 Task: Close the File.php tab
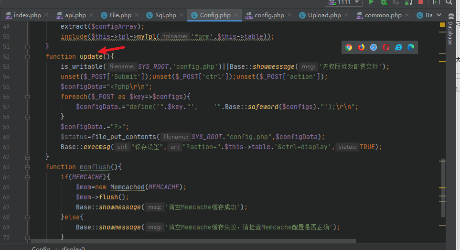coord(137,15)
